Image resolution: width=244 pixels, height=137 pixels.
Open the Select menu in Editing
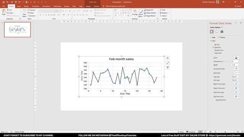[x=164, y=16]
